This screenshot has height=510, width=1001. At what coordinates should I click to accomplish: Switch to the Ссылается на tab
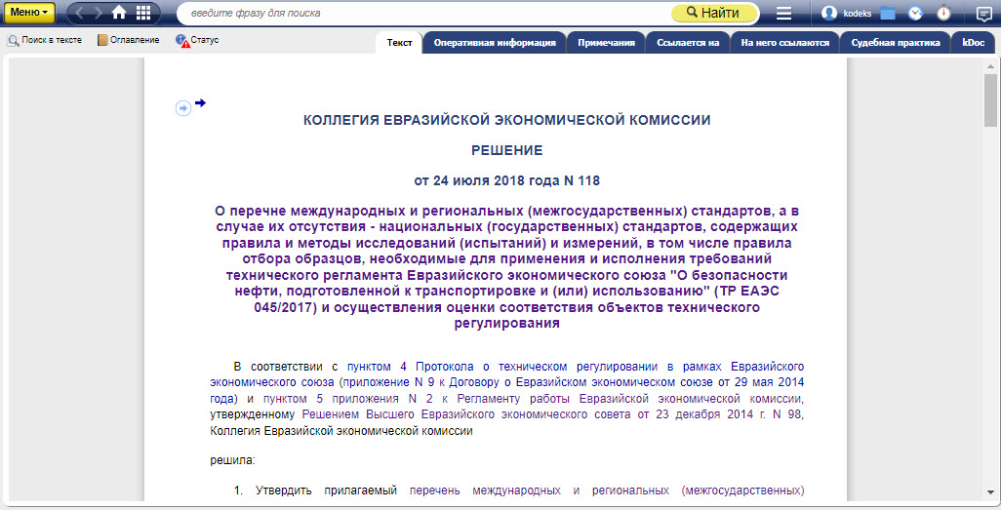click(x=688, y=43)
